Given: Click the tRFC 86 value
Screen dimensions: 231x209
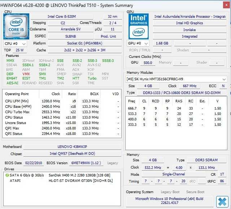Looking at the screenshot, I should [x=222, y=181].
